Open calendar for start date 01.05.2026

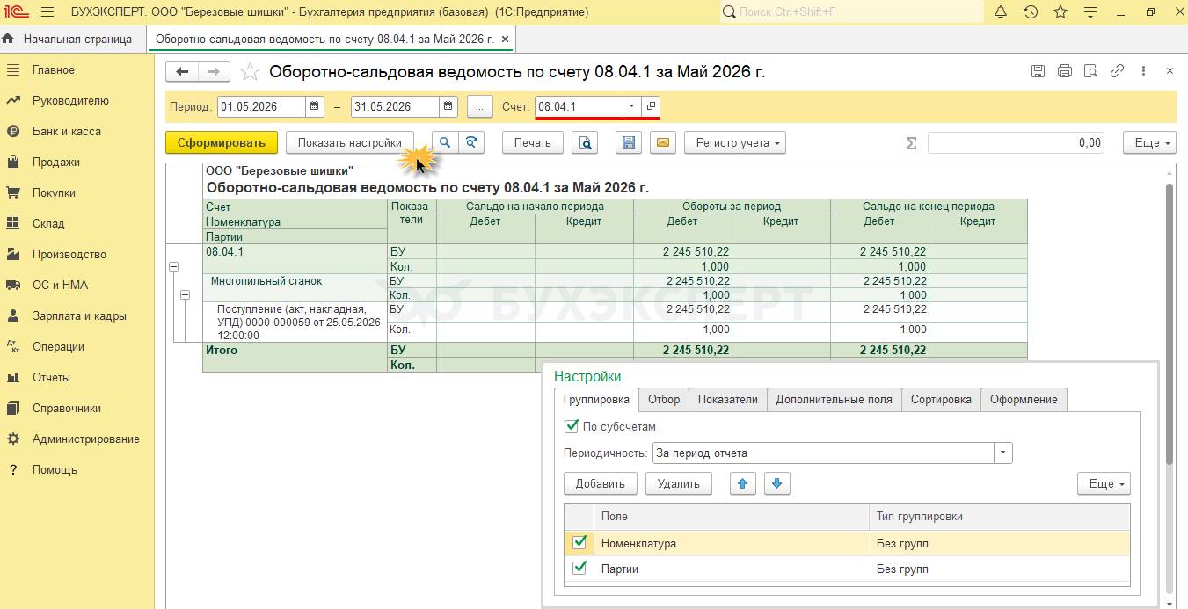[315, 107]
